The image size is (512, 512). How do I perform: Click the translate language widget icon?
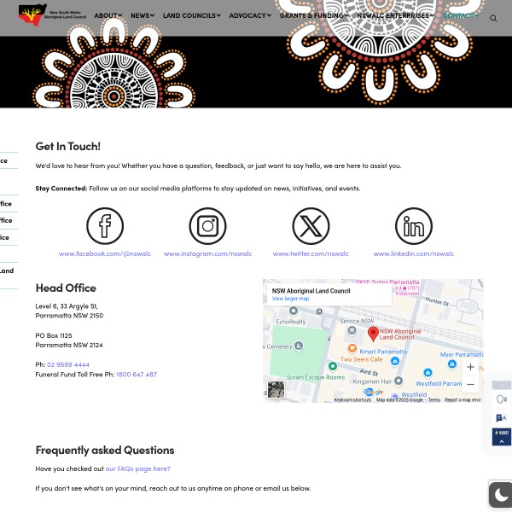(501, 418)
